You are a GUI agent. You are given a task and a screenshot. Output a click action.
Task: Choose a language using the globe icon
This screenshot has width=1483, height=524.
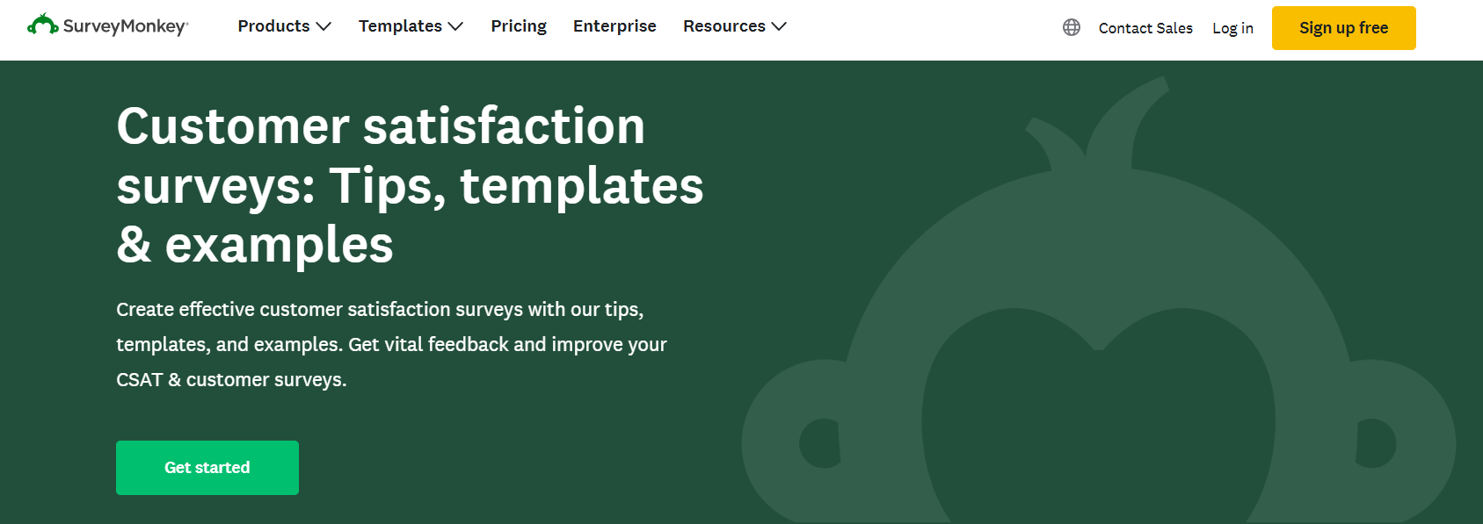pos(1071,27)
